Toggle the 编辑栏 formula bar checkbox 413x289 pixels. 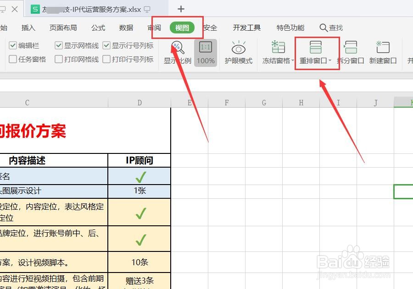tap(13, 45)
